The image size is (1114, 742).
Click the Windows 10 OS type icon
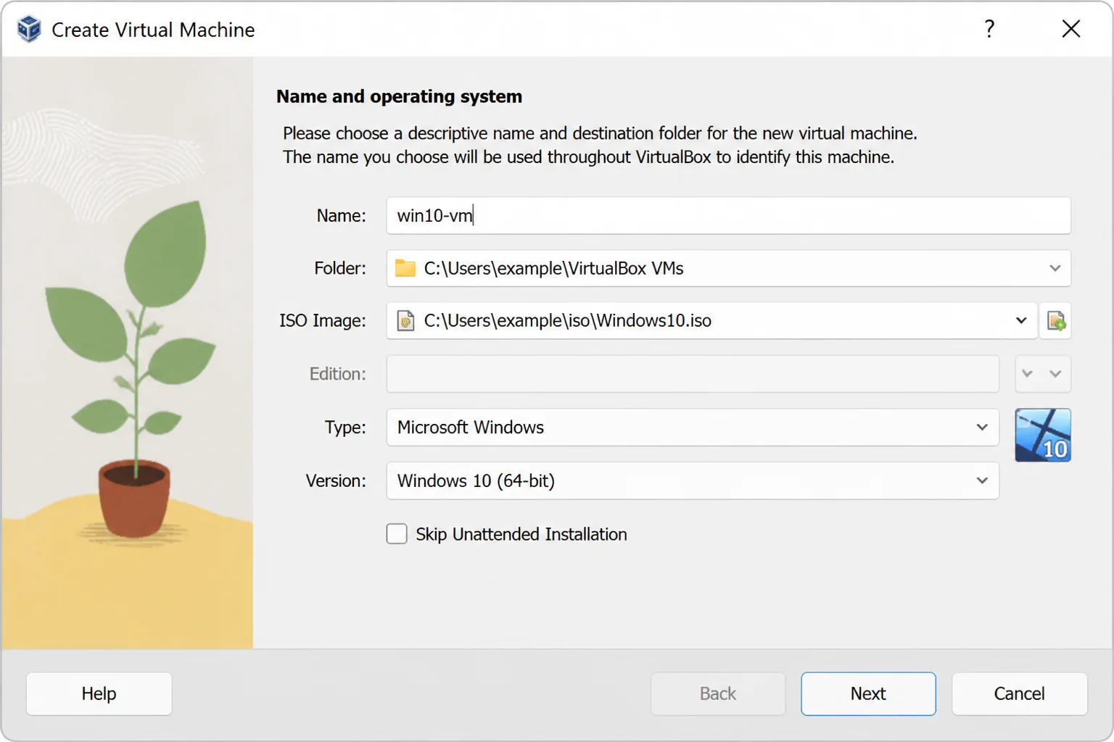1043,435
